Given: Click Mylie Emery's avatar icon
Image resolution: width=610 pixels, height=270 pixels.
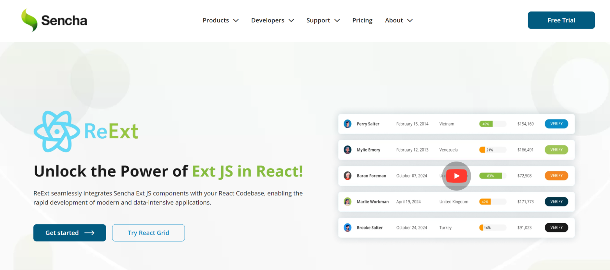Looking at the screenshot, I should pyautogui.click(x=348, y=150).
